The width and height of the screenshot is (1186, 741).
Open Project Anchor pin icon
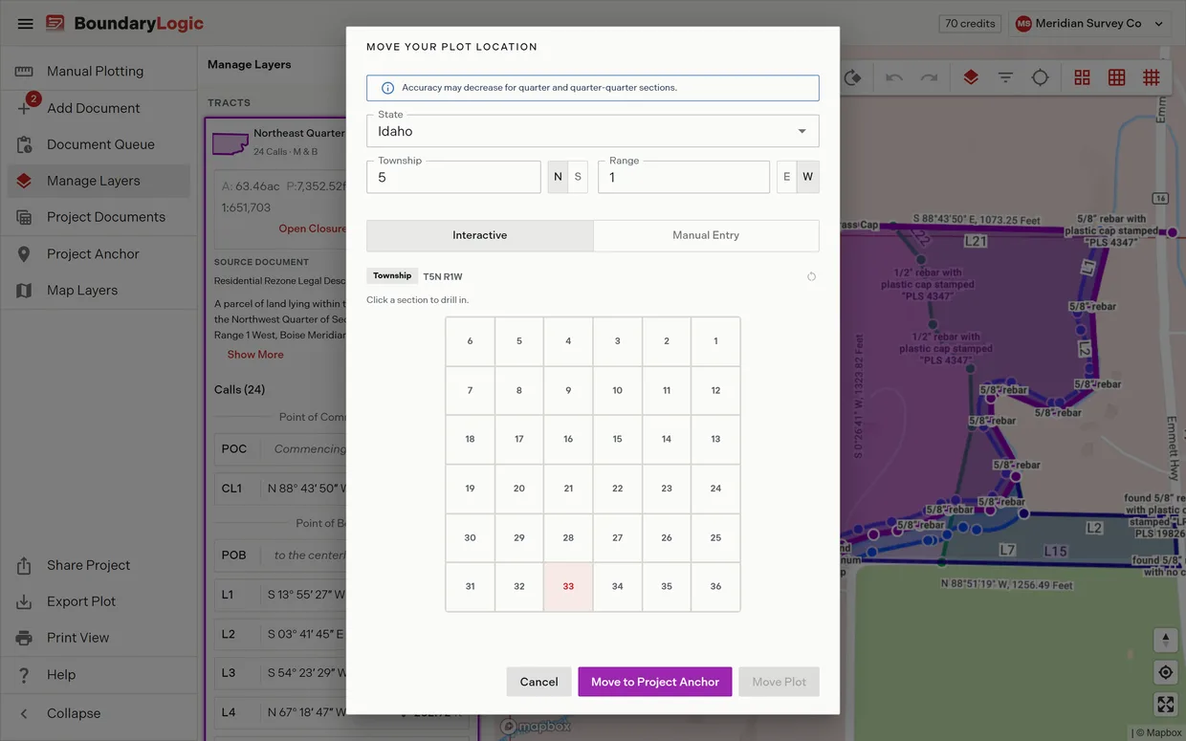[x=24, y=253]
